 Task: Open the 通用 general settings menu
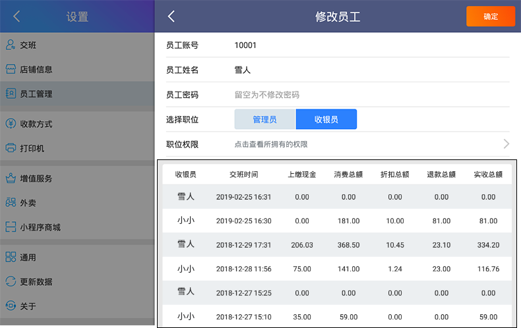(28, 258)
